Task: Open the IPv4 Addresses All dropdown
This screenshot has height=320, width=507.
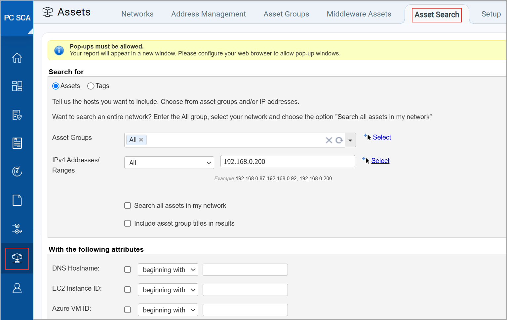Action: pyautogui.click(x=169, y=163)
